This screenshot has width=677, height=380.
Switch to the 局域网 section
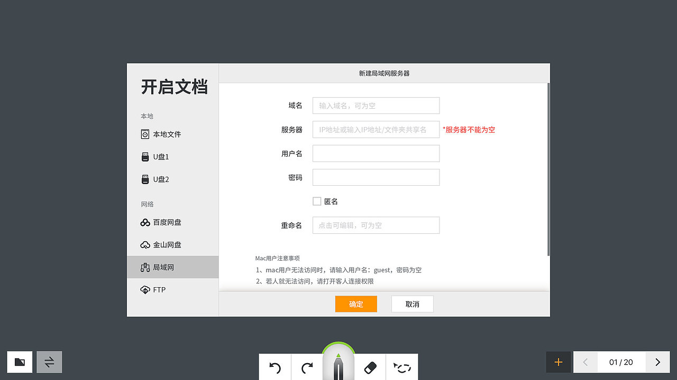point(160,267)
